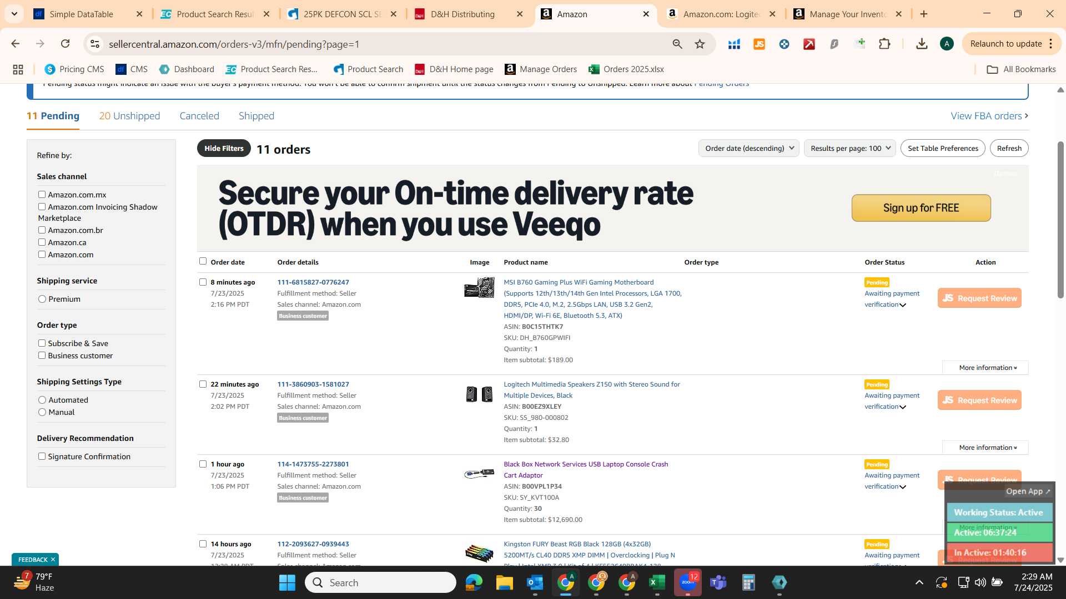Open the bookmarks apps grid icon
This screenshot has width=1066, height=599.
pyautogui.click(x=18, y=69)
